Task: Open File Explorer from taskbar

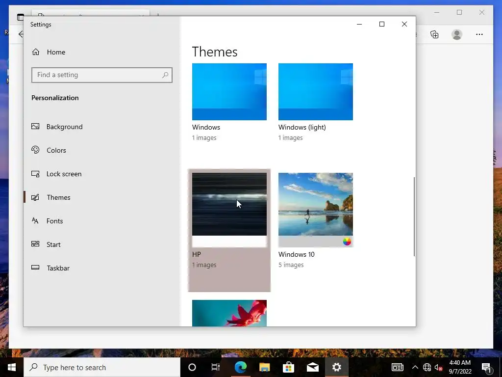Action: coord(264,367)
